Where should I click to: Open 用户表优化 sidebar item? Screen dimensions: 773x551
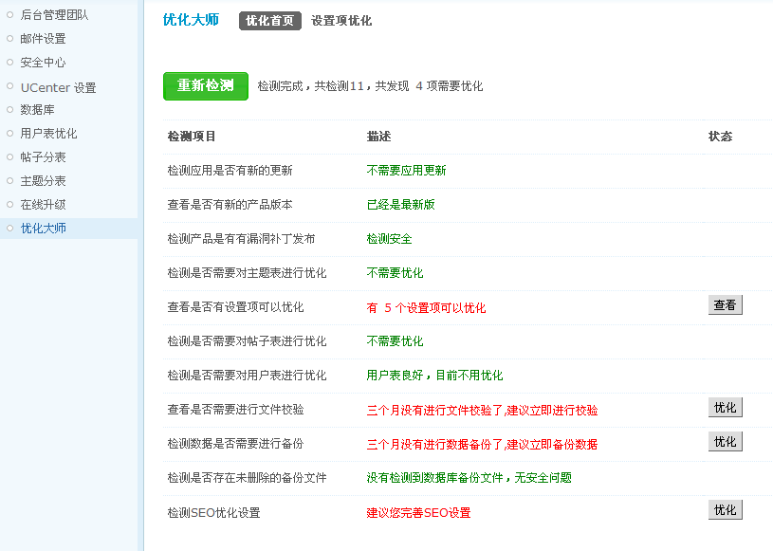pos(48,134)
